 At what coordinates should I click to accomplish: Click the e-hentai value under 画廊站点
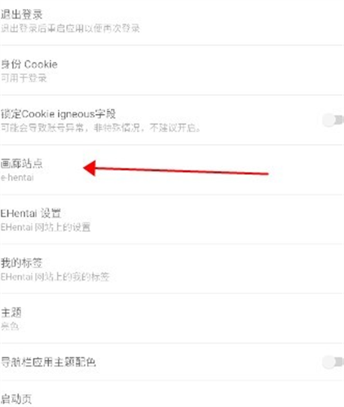(x=17, y=177)
